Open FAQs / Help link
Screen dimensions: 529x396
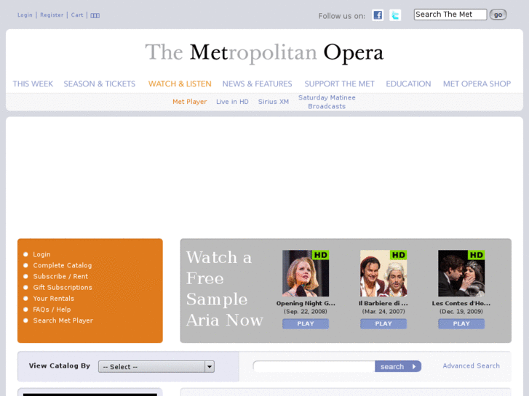[x=52, y=310]
